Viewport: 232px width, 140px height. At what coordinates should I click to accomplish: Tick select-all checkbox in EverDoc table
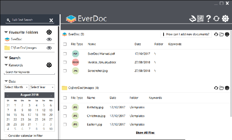65,44
